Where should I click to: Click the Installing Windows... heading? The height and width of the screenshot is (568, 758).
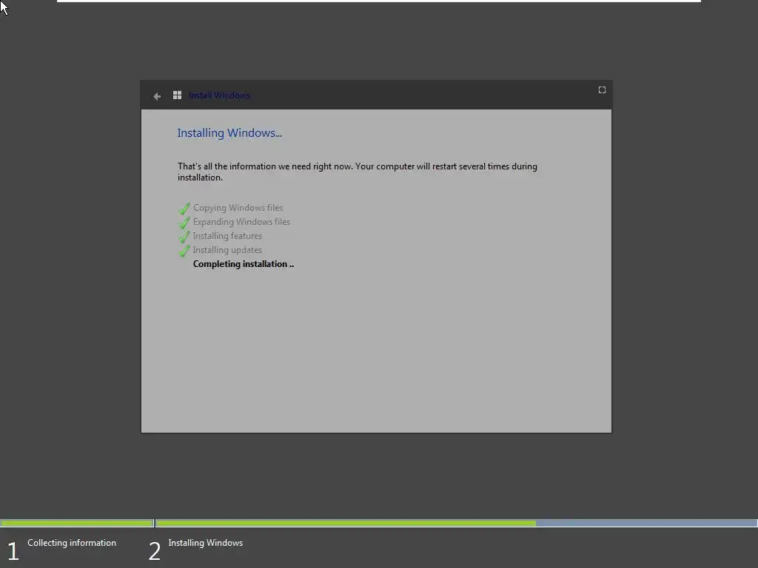229,133
